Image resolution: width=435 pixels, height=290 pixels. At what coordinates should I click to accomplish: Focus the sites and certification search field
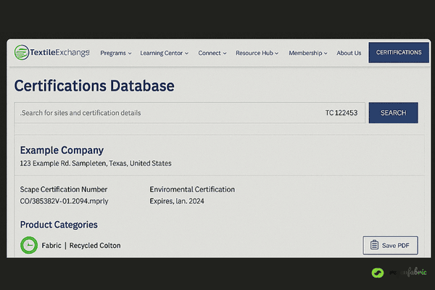pyautogui.click(x=190, y=112)
